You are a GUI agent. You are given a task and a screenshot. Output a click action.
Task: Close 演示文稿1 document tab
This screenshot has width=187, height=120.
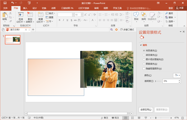point(26,30)
